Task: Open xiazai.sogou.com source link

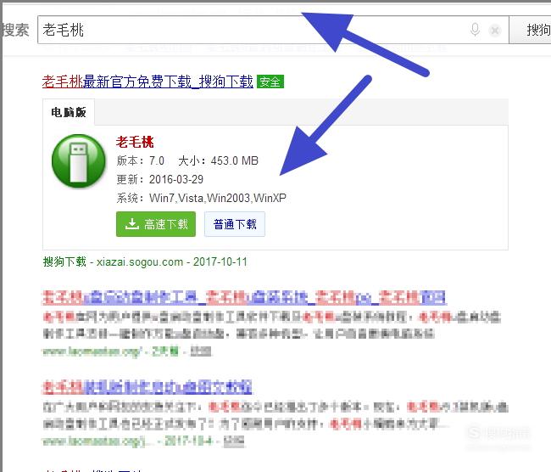Action: (x=140, y=261)
